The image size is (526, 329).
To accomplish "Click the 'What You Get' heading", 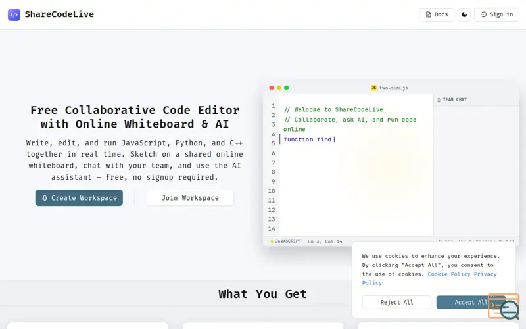I will [262, 294].
